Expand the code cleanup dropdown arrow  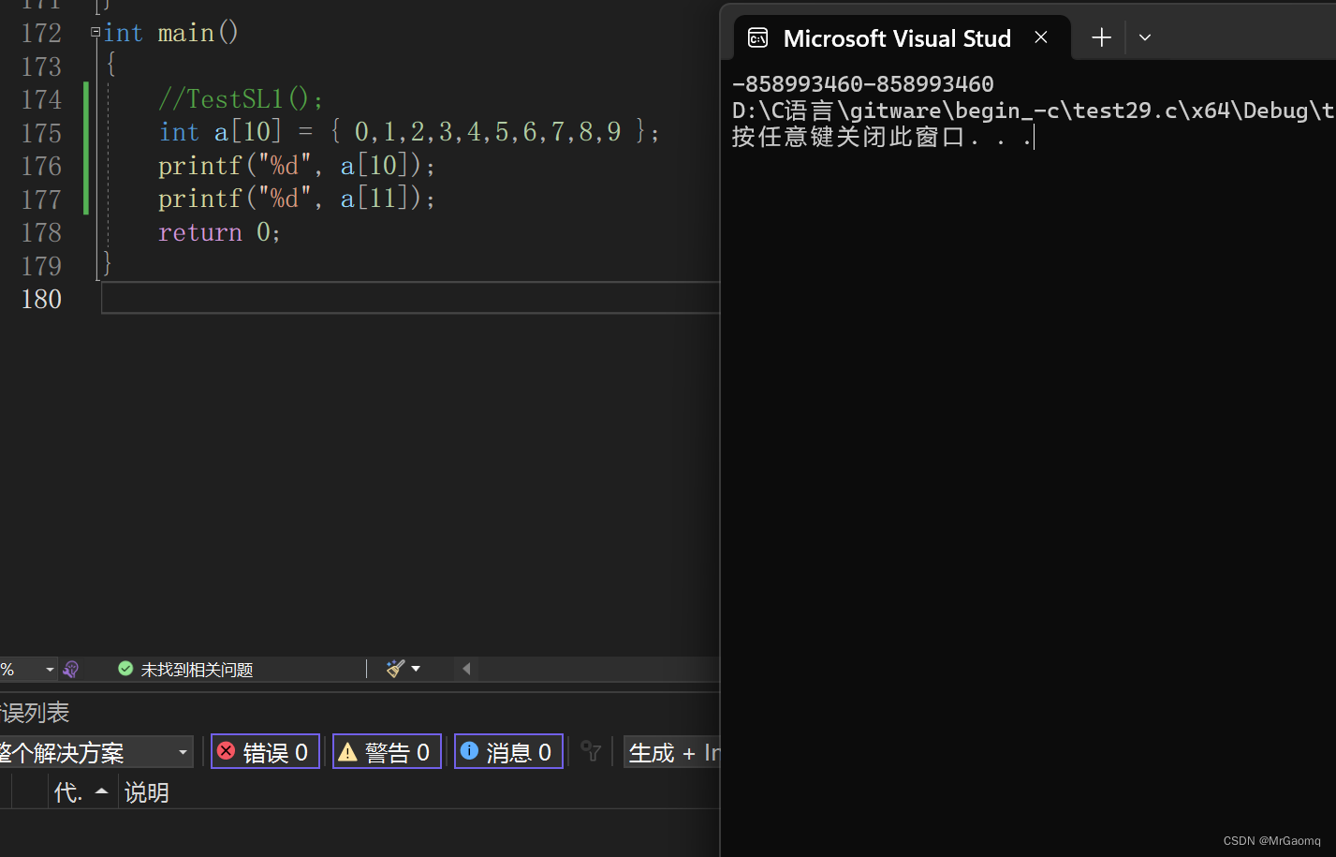click(x=416, y=669)
